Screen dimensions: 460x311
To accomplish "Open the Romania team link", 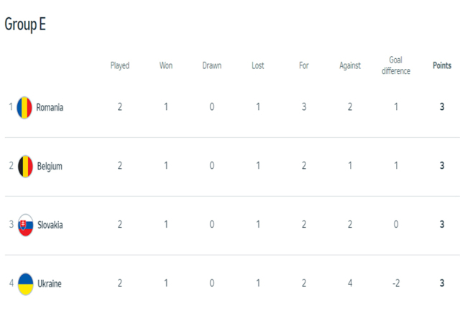I will click(50, 107).
